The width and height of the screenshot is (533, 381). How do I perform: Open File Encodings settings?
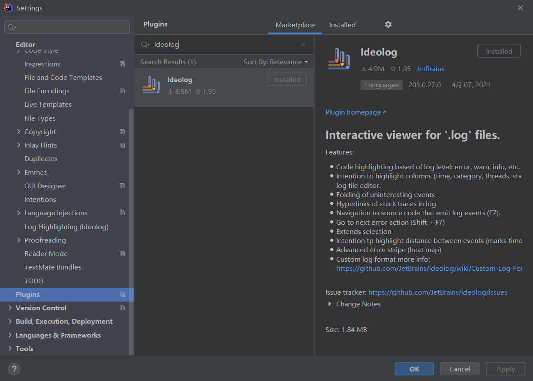pos(47,91)
